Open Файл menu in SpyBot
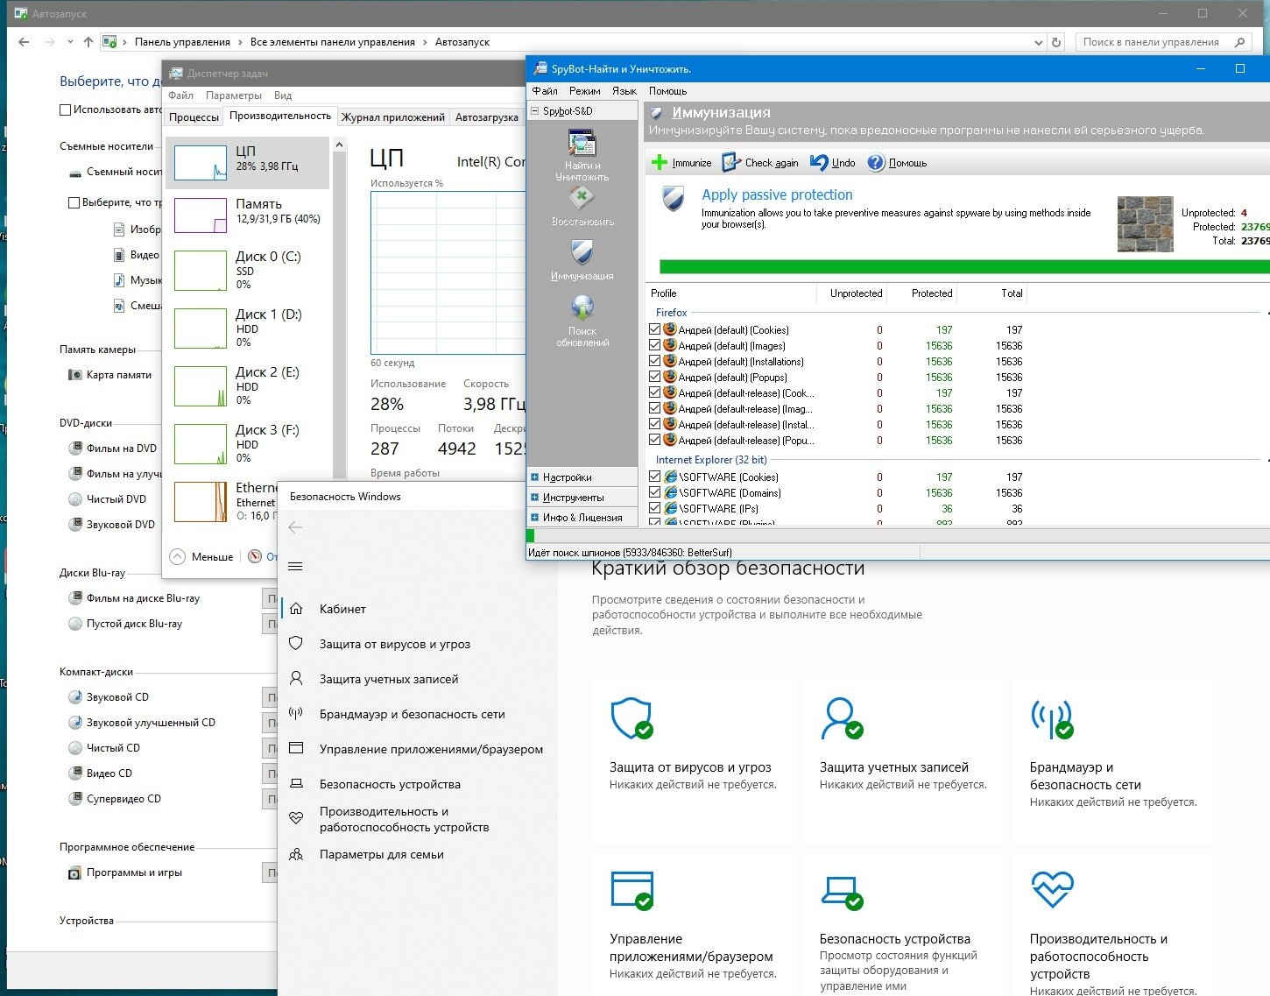This screenshot has width=1270, height=996. pos(544,91)
